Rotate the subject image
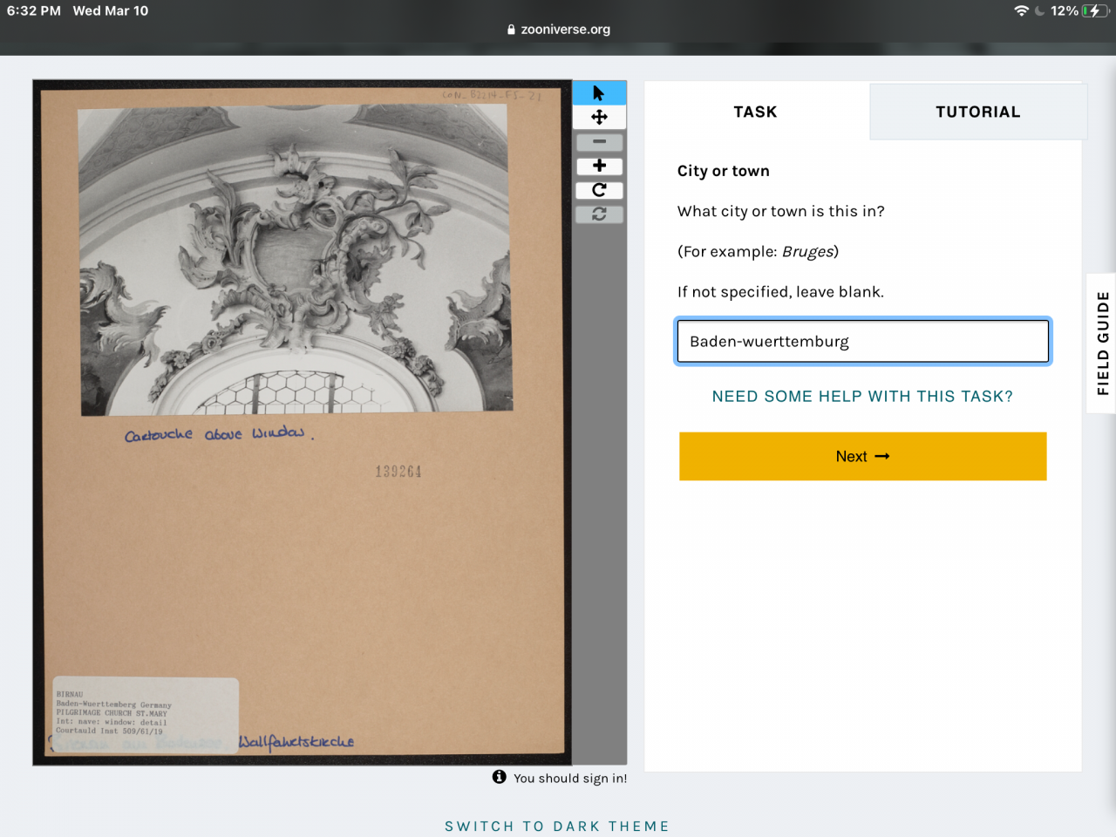Viewport: 1116px width, 837px height. click(599, 190)
